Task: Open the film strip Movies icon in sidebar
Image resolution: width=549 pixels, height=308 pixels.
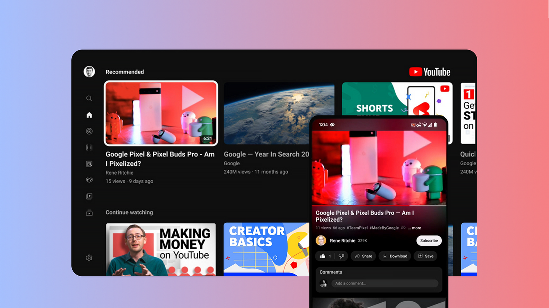Action: (89, 147)
